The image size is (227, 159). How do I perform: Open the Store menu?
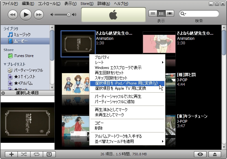pos(87,4)
